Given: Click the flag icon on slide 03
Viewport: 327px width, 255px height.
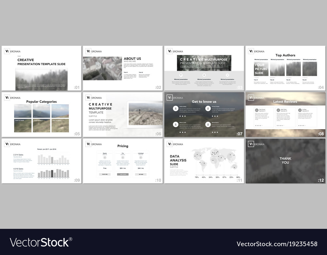Looking at the screenshot, I should point(181,75).
